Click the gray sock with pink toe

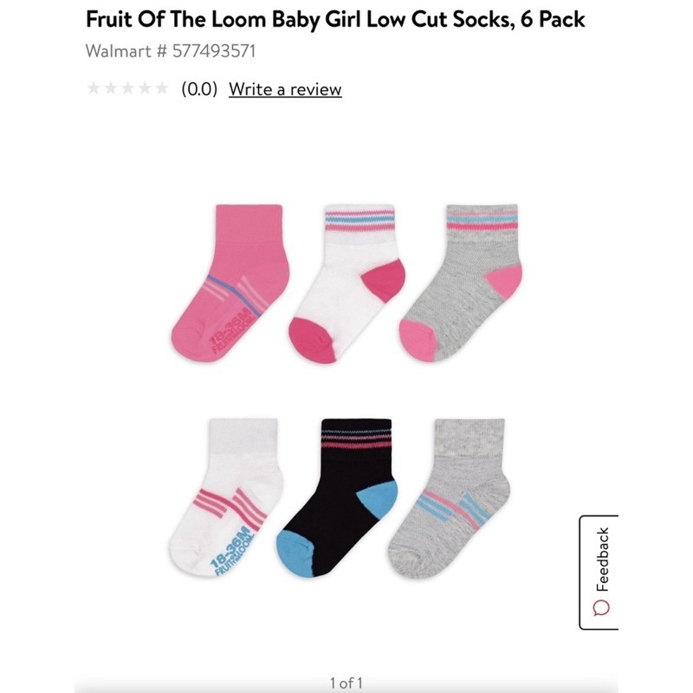[460, 283]
